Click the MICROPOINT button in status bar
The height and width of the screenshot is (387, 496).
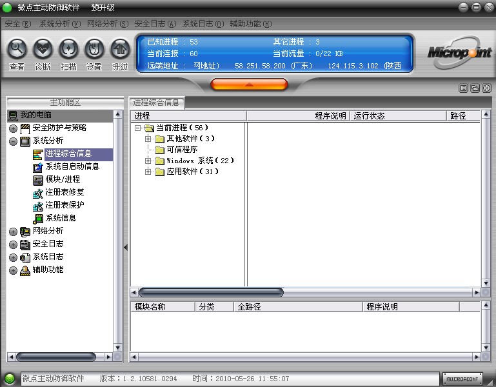pyautogui.click(x=462, y=379)
